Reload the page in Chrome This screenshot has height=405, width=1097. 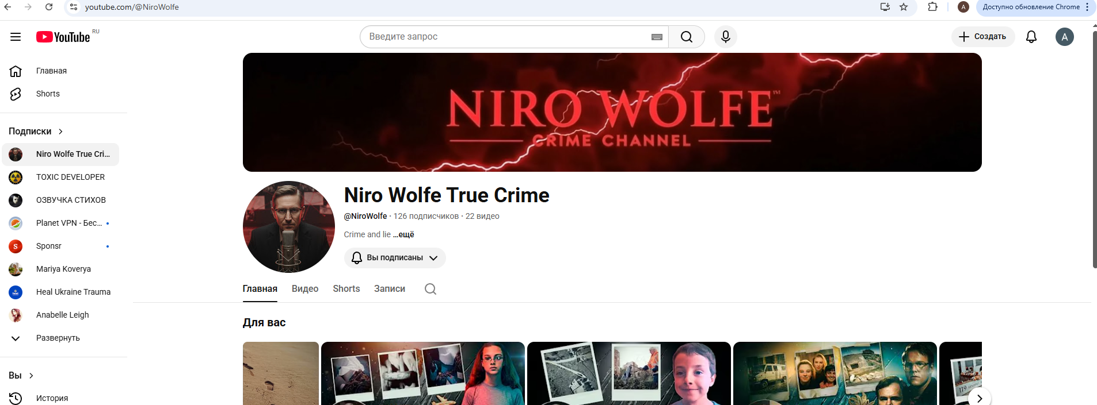49,7
